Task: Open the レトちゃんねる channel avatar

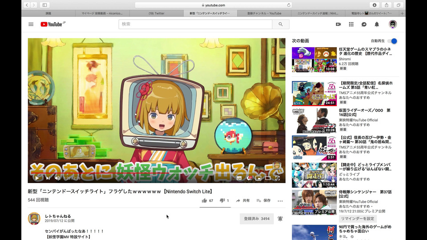Action: pyautogui.click(x=34, y=219)
